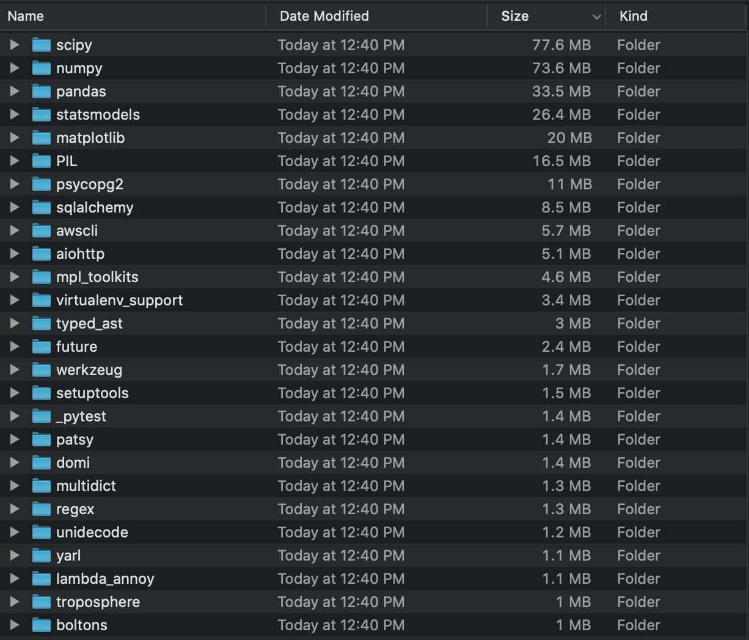Click the pandas folder icon
The height and width of the screenshot is (640, 749).
(x=41, y=91)
